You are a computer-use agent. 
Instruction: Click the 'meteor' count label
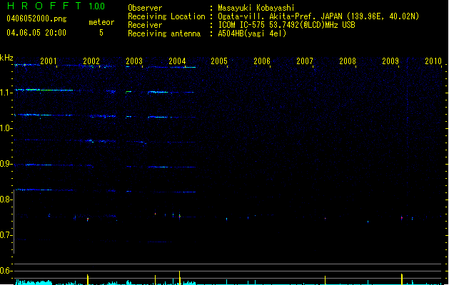click(101, 22)
